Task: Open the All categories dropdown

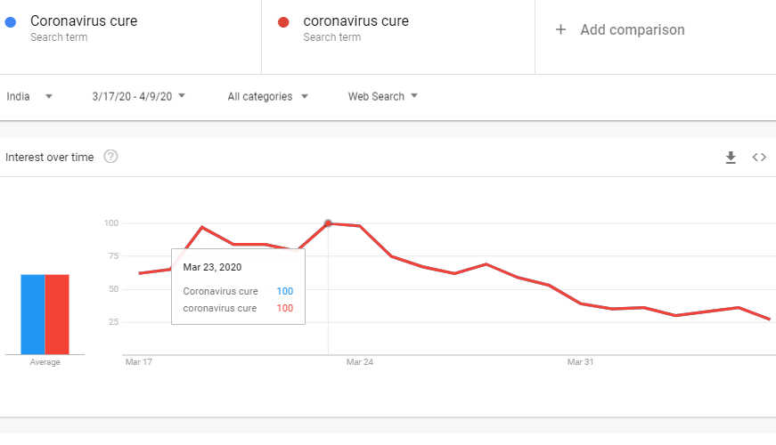Action: pyautogui.click(x=267, y=96)
